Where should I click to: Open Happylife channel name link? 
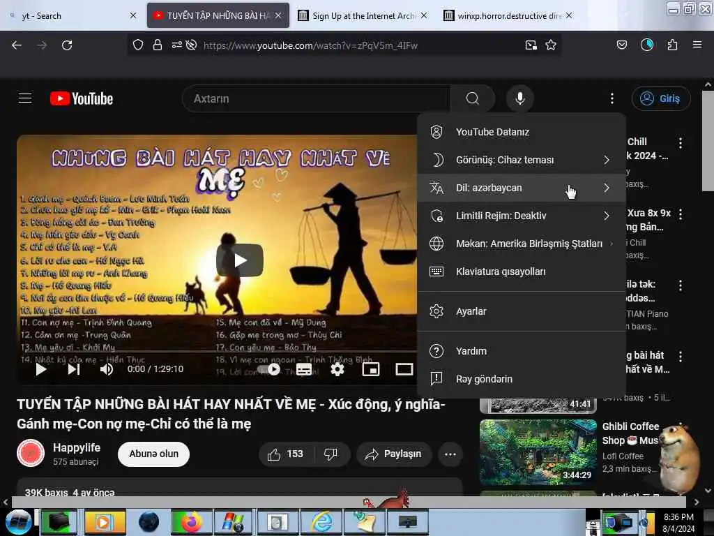[x=77, y=447]
